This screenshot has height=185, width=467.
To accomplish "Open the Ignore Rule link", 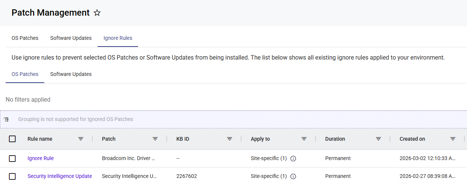I will click(x=41, y=158).
